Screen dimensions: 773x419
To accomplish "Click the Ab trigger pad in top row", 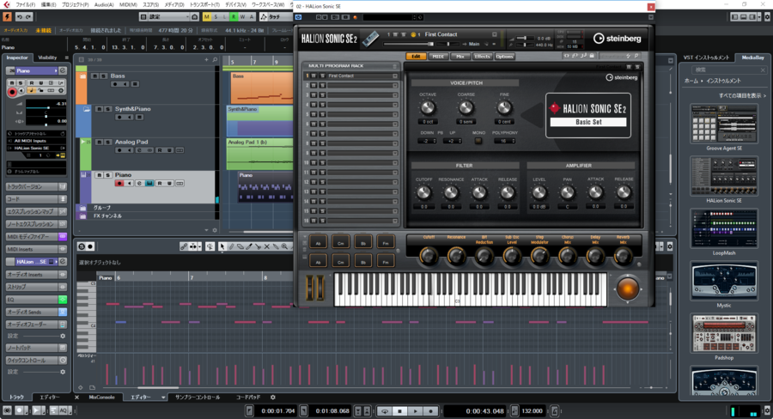I will [x=318, y=242].
